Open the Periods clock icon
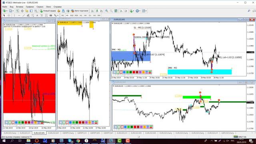Viewport: 256px width, 144px height. pyautogui.click(x=137, y=11)
